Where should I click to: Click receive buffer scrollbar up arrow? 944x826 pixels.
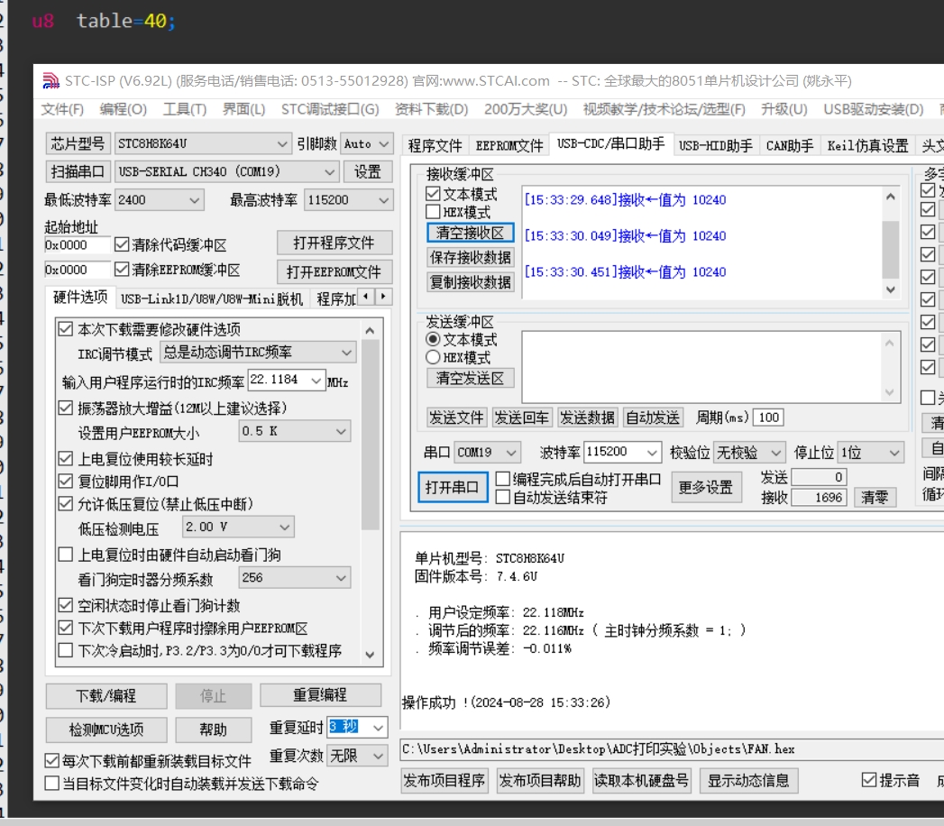[891, 197]
